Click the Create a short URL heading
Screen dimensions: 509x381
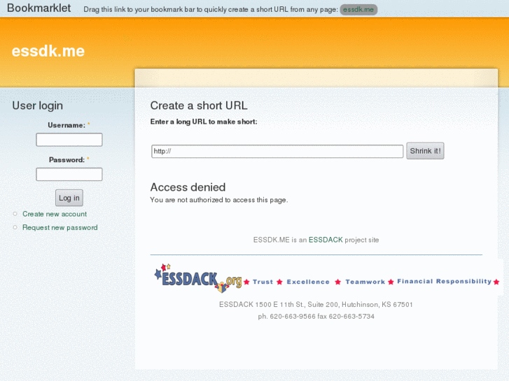pos(199,106)
